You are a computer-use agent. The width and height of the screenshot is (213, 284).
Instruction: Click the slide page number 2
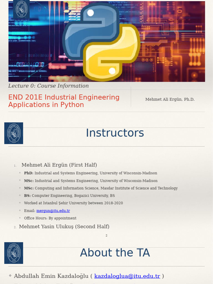[x=106, y=235]
